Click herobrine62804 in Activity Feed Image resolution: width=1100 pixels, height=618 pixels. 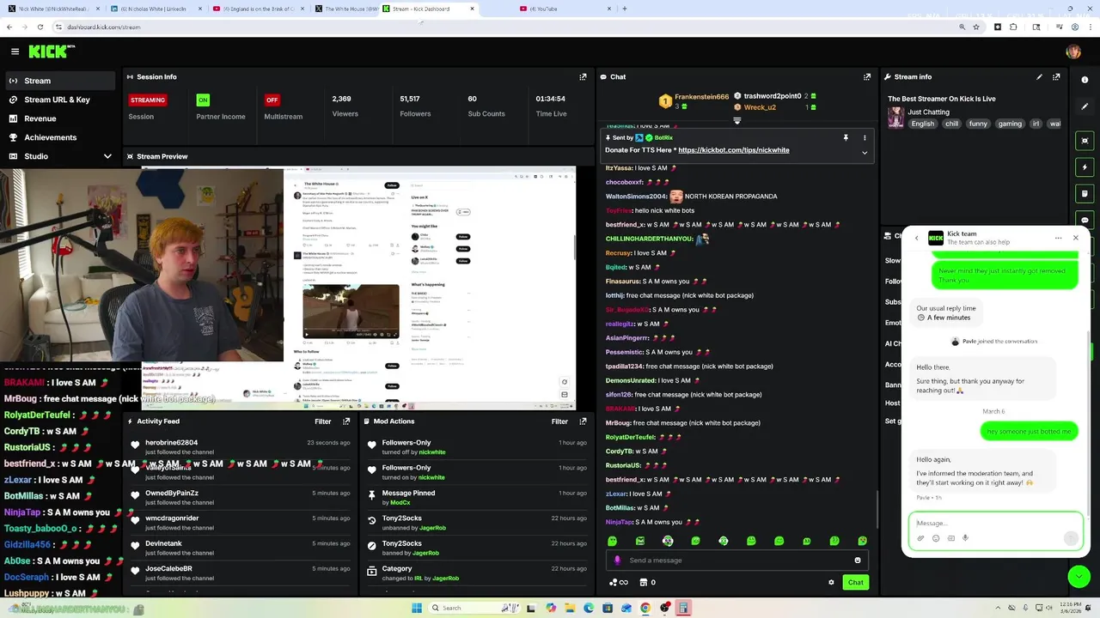tap(171, 443)
